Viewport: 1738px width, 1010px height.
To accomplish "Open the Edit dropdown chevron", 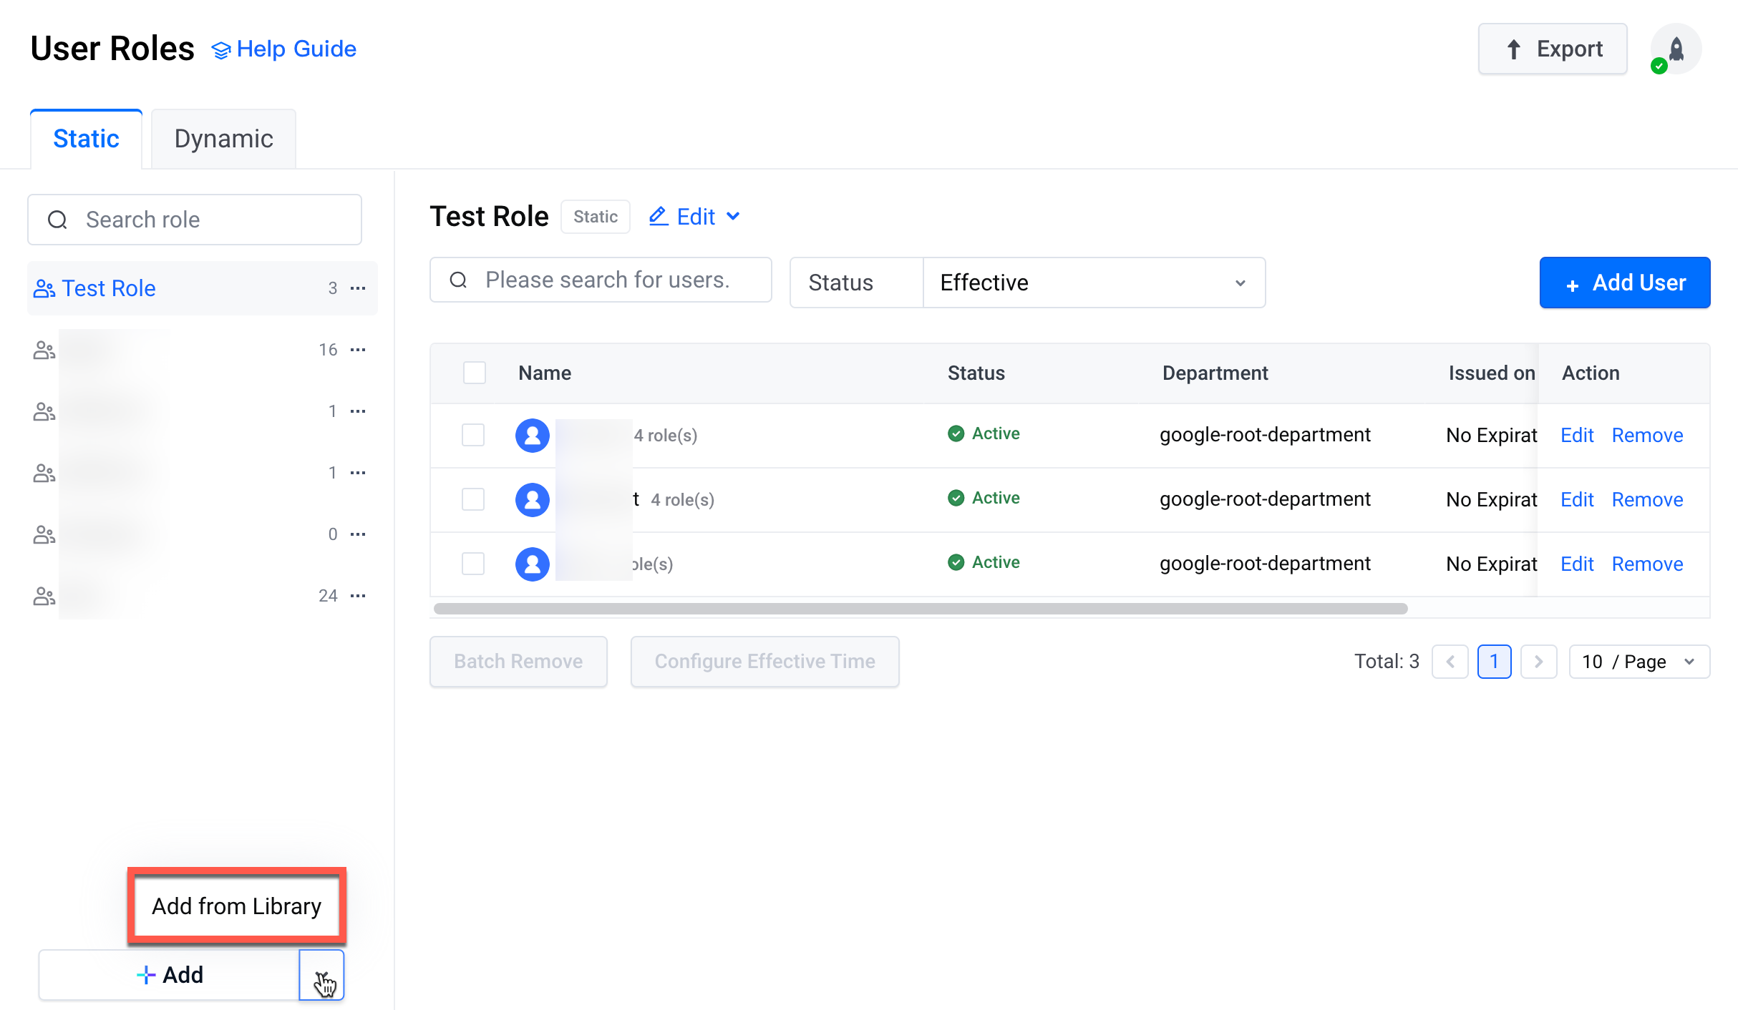I will pyautogui.click(x=733, y=216).
